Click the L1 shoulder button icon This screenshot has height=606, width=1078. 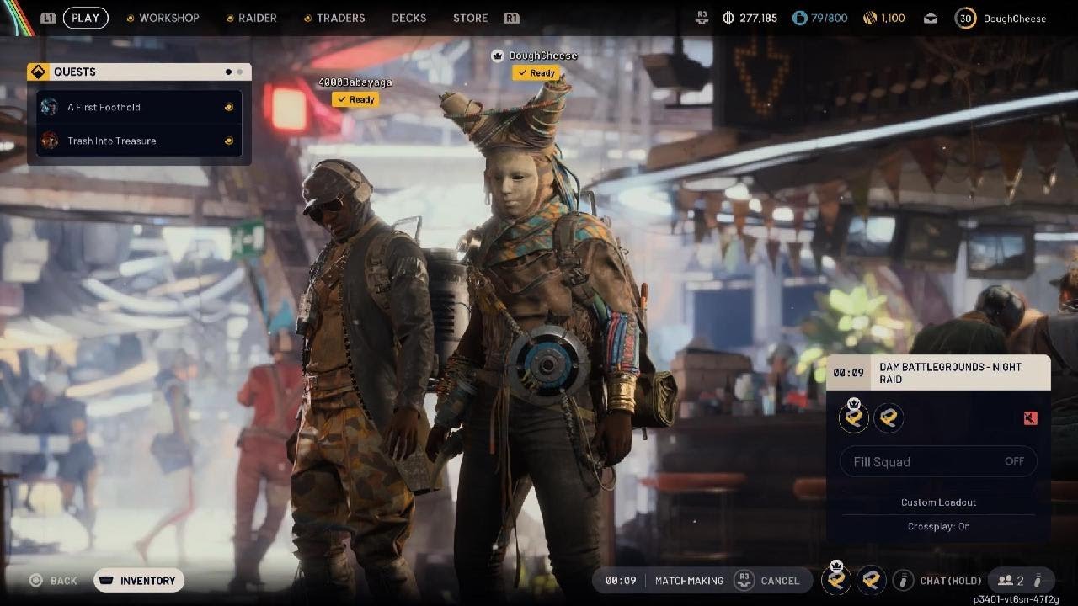[x=48, y=18]
